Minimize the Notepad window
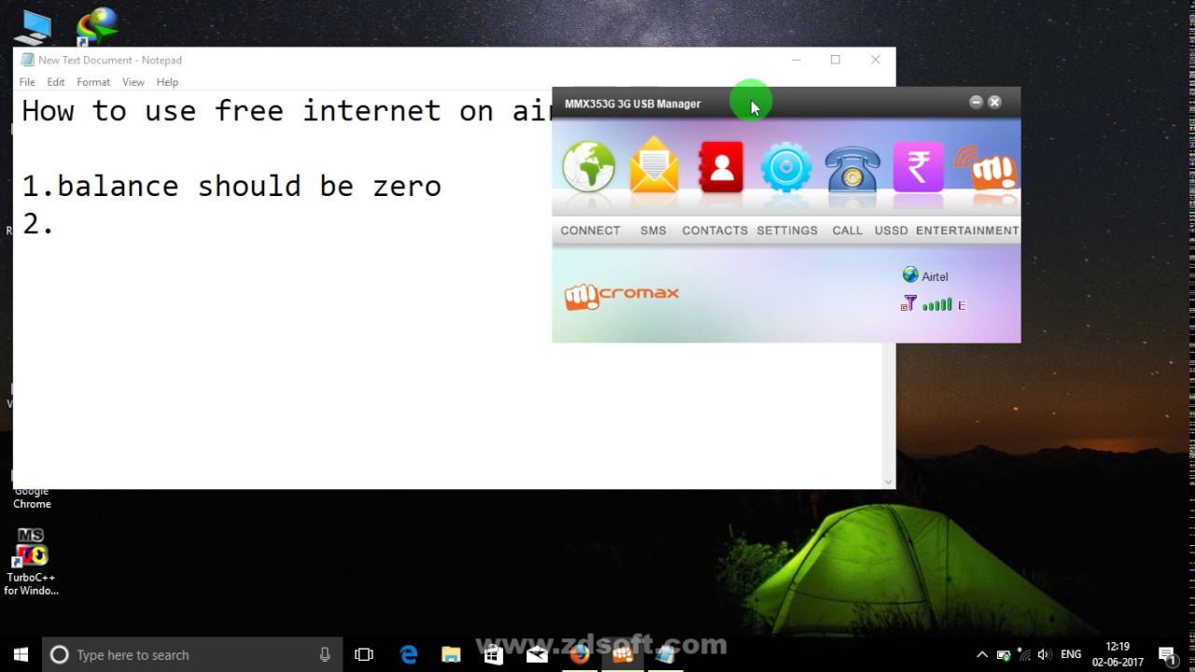The width and height of the screenshot is (1195, 672). tap(795, 60)
